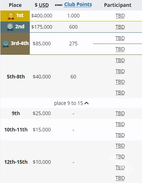Click the Participant column header
Screen dimensions: 142x183
(118, 5)
